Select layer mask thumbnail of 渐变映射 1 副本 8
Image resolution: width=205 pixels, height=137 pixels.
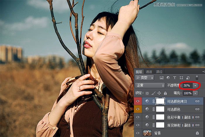click(x=160, y=125)
